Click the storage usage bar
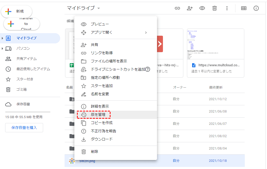The image size is (267, 169). (28, 112)
